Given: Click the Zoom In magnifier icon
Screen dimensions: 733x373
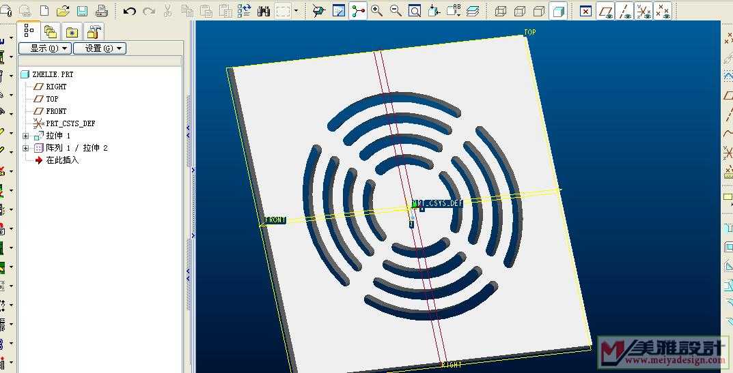Looking at the screenshot, I should point(376,11).
